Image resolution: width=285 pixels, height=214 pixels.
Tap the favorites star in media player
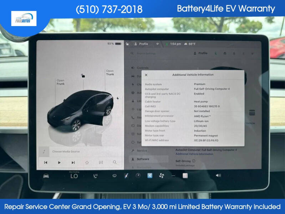tap(87, 163)
